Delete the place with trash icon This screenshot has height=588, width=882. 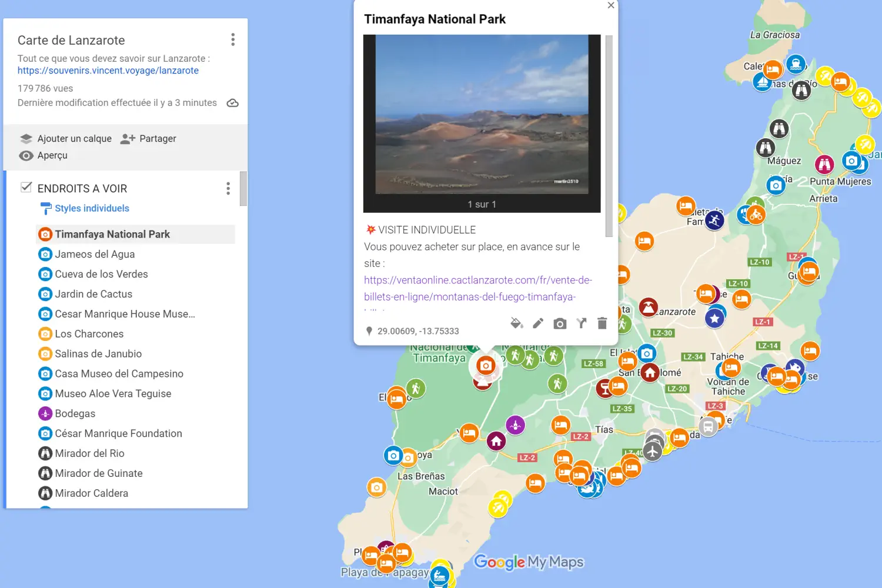pos(602,323)
